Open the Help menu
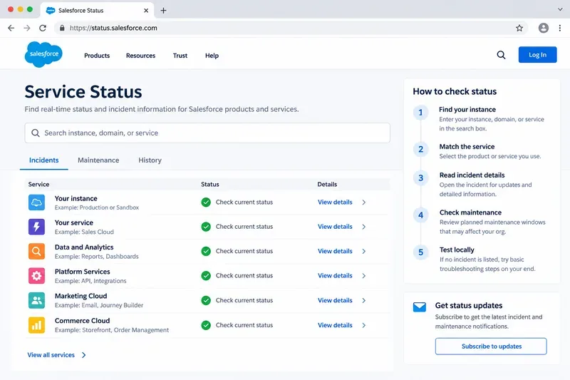Image resolution: width=570 pixels, height=380 pixels. pos(212,56)
